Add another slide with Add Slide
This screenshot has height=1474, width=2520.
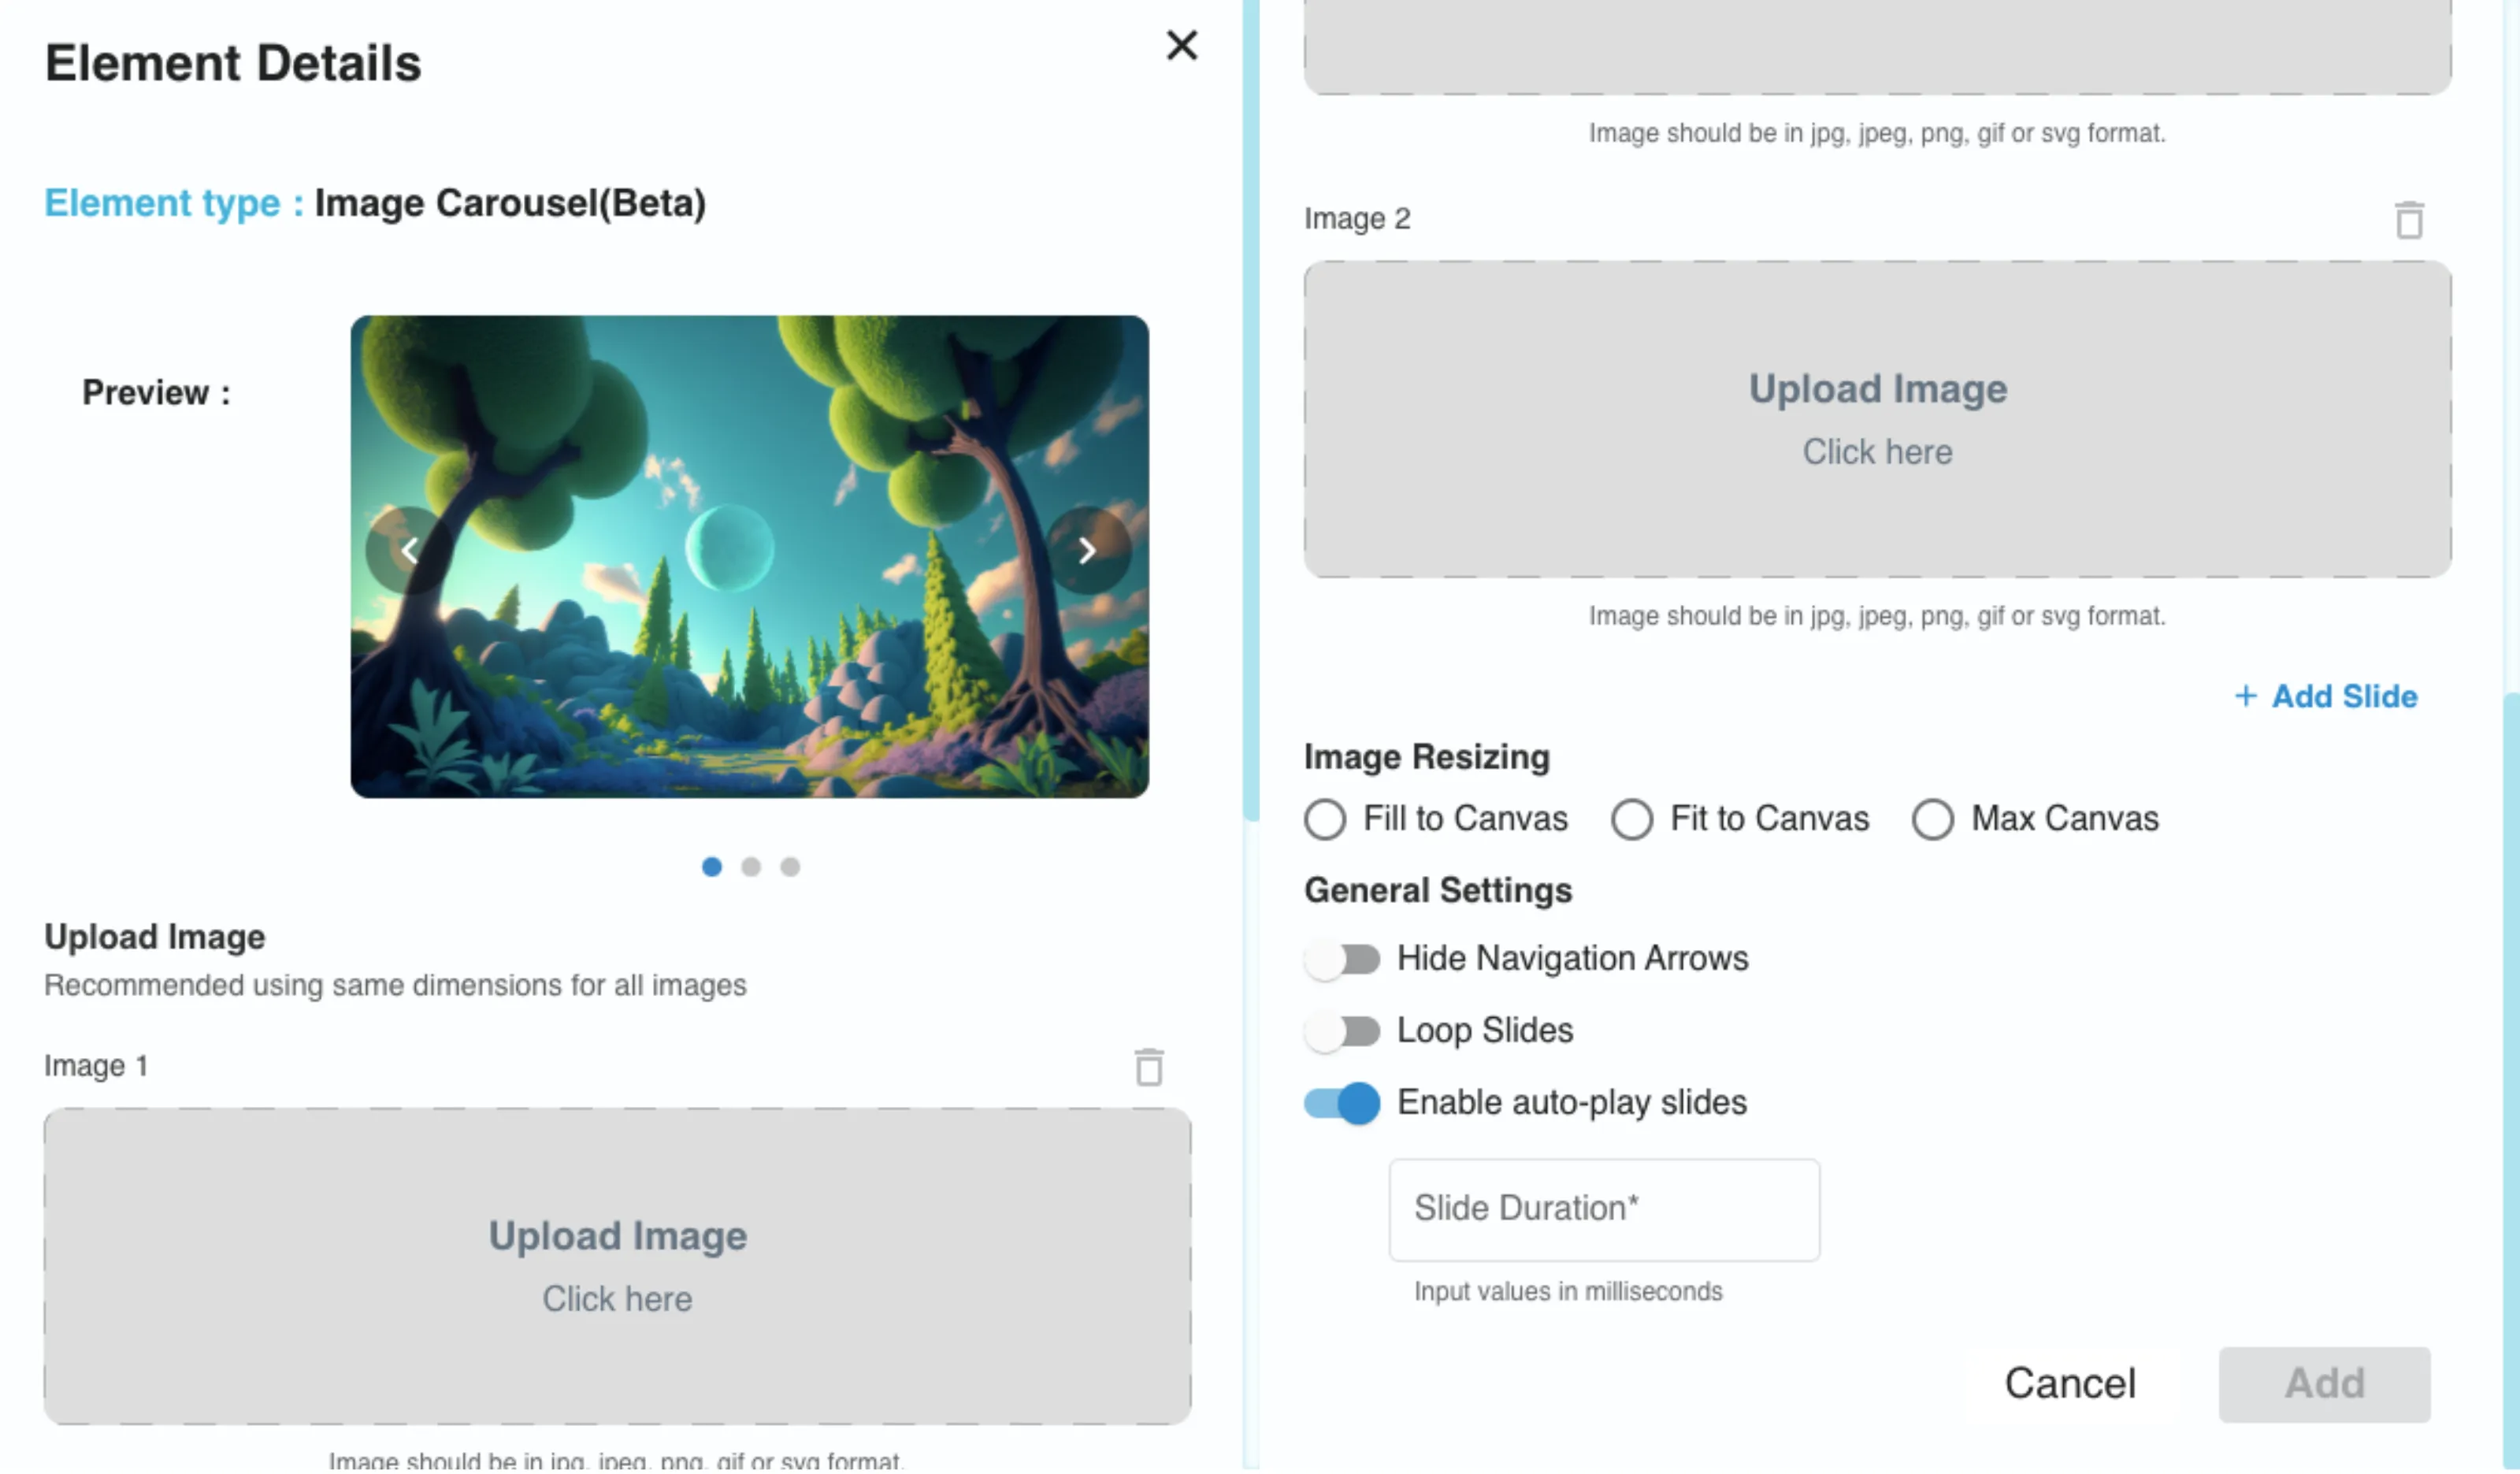2326,696
